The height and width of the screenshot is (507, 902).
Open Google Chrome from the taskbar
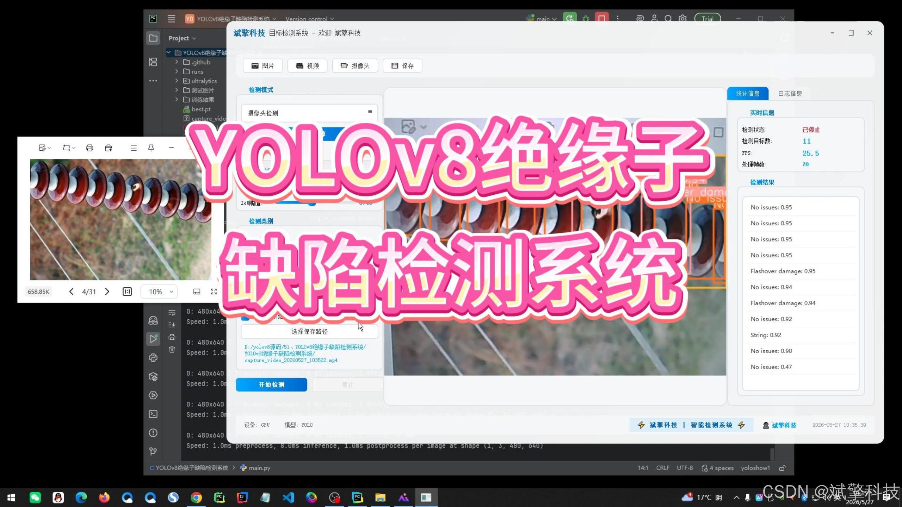196,497
